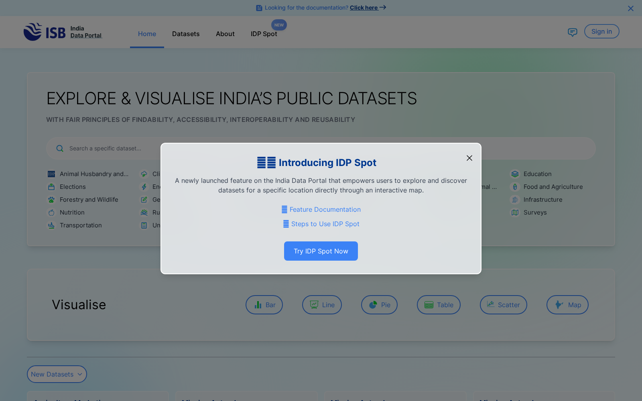Open the Transportation category
The image size is (642, 401).
click(x=81, y=225)
